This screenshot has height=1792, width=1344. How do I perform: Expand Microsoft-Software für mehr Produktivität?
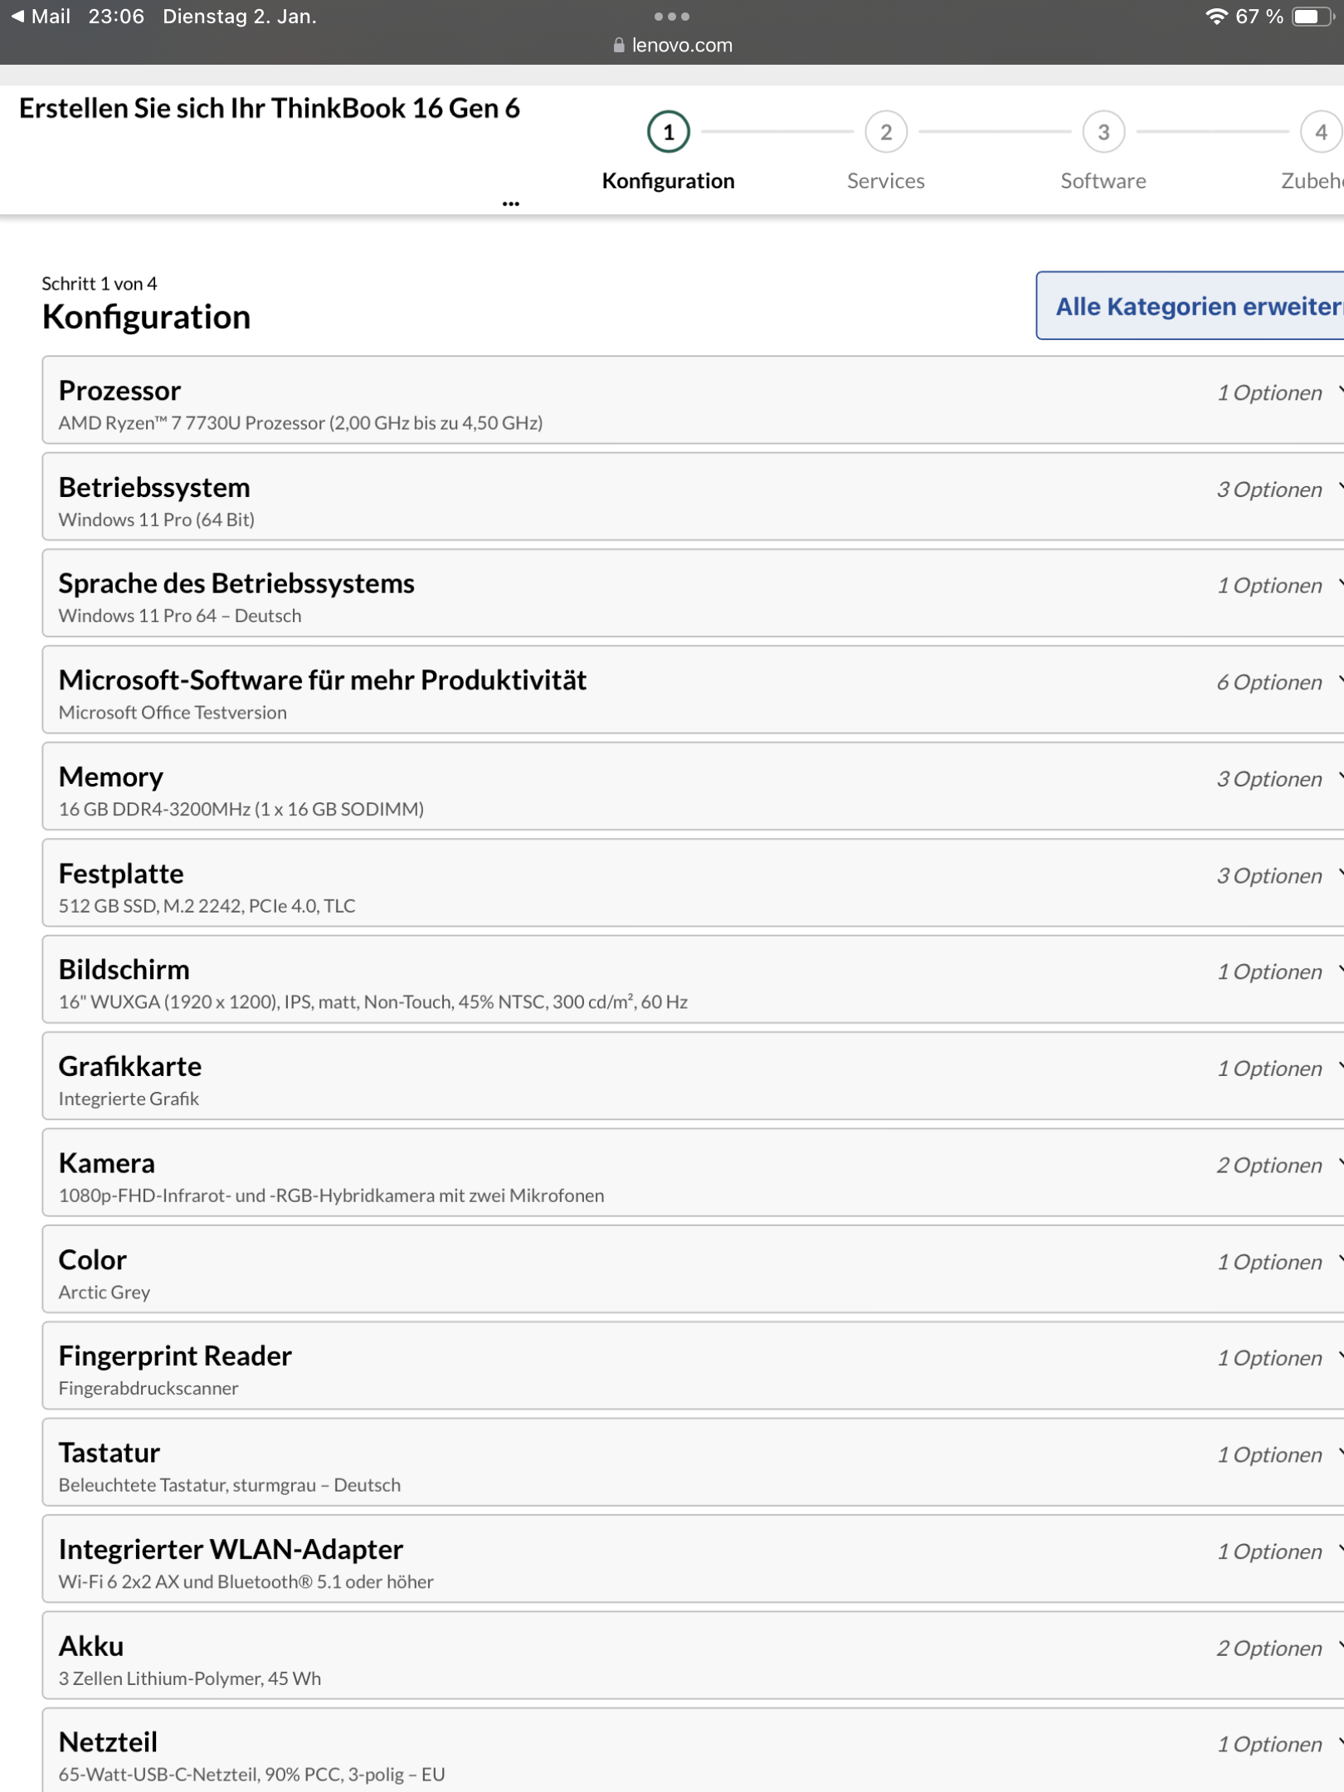click(x=693, y=690)
